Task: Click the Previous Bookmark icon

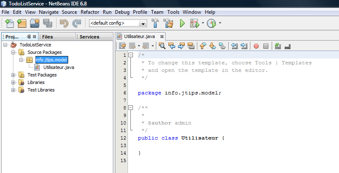Action: [203, 46]
